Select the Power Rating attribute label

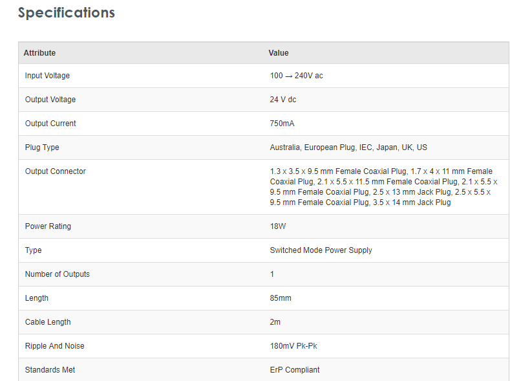point(48,226)
